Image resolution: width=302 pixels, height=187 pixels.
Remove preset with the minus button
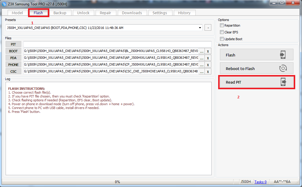pyautogui.click(x=208, y=27)
